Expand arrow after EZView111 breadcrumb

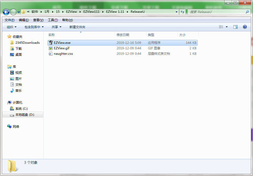coord(103,12)
